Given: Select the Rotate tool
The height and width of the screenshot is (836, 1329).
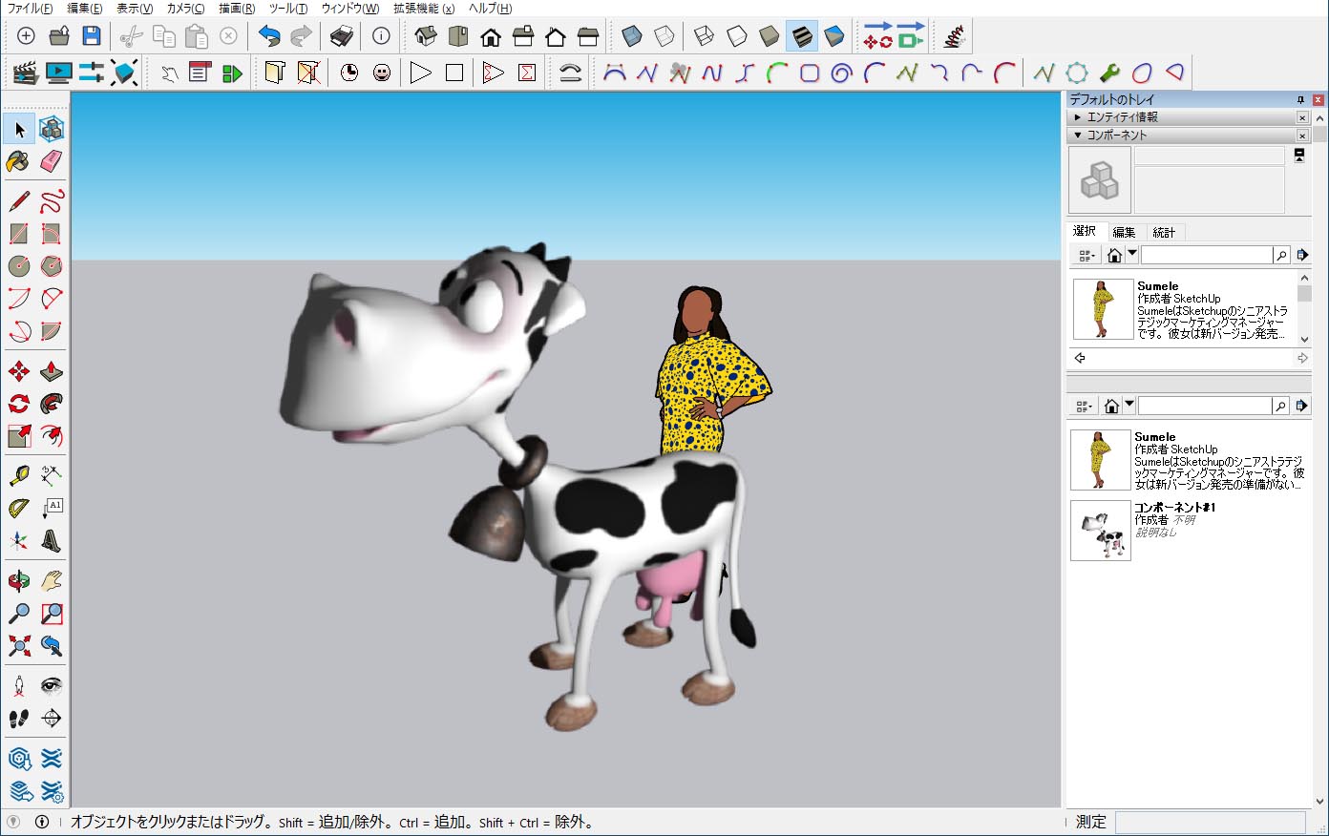Looking at the screenshot, I should (18, 403).
